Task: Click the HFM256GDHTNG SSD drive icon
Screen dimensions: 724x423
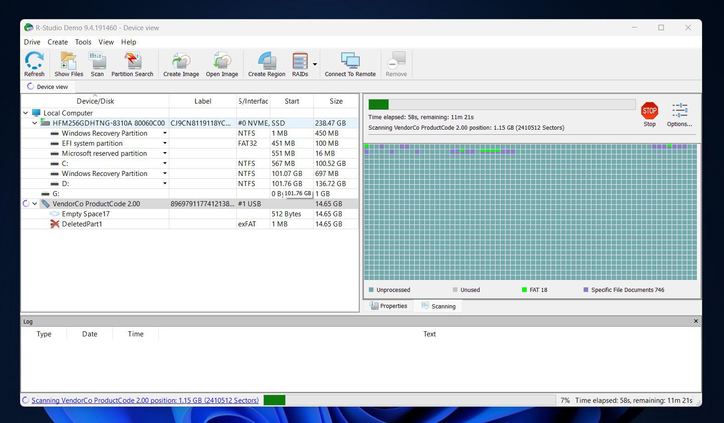Action: click(x=45, y=123)
